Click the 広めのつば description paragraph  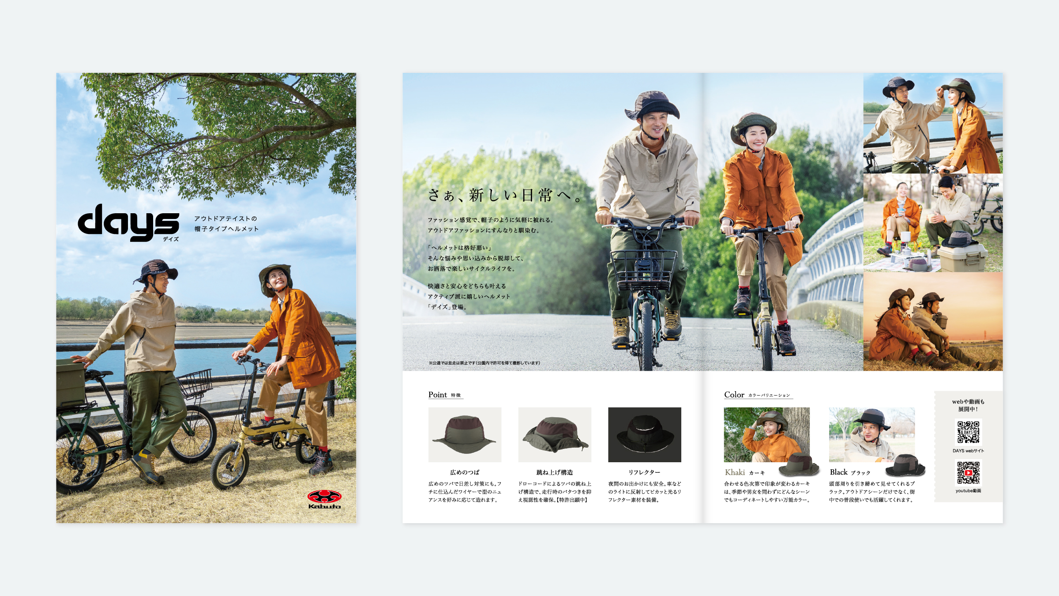tap(465, 492)
